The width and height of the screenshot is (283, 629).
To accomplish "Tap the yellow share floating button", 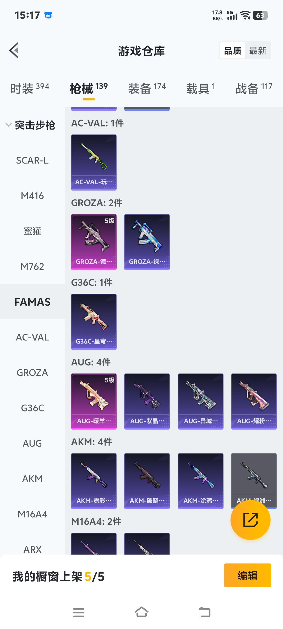I will tap(250, 520).
